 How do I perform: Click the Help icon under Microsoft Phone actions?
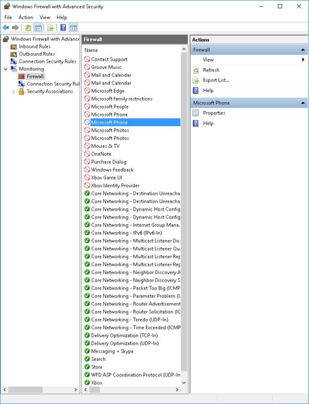(196, 123)
